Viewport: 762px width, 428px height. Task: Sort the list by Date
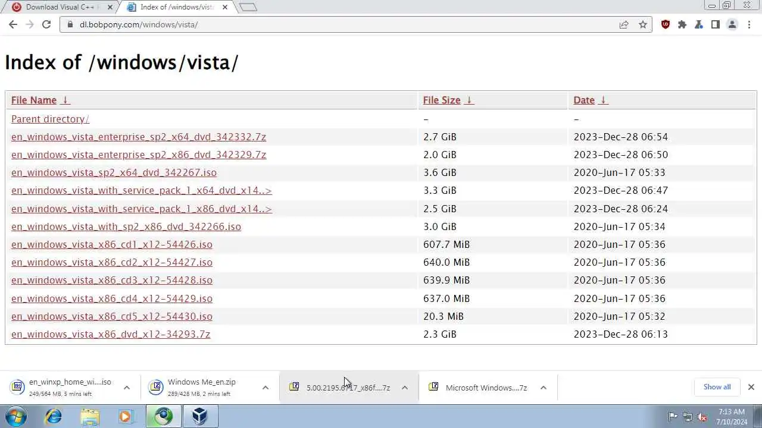point(584,100)
